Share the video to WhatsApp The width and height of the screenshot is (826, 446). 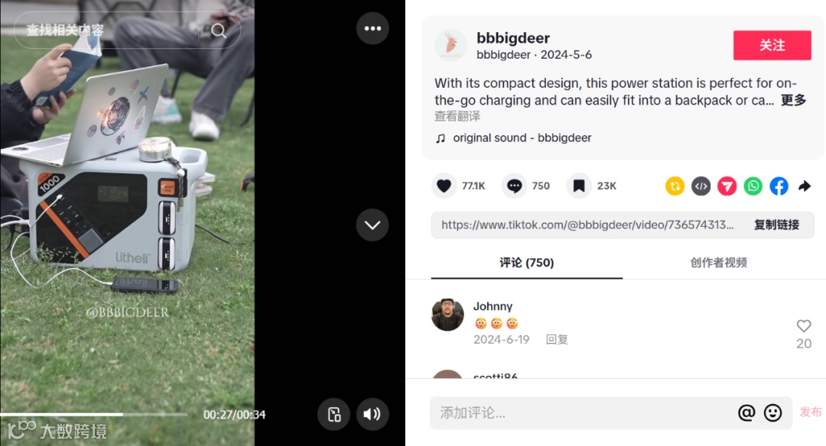(753, 186)
